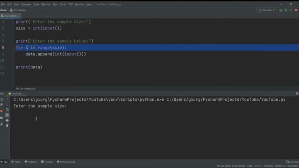The width and height of the screenshot is (299, 168).
Task: Click the CRLF line separator in status bar
Action: (249, 166)
